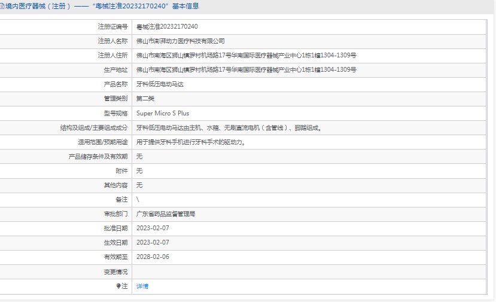Click the 批准日期 value 2023-02-07
The height and width of the screenshot is (302, 496).
coord(153,228)
